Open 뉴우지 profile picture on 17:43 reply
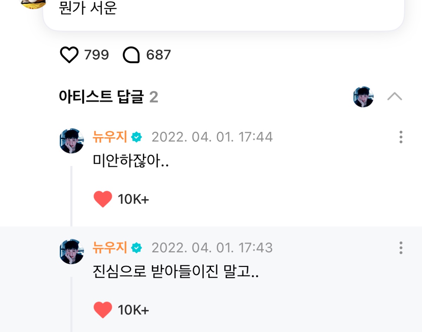Viewport: 422px width, 332px height. click(72, 252)
